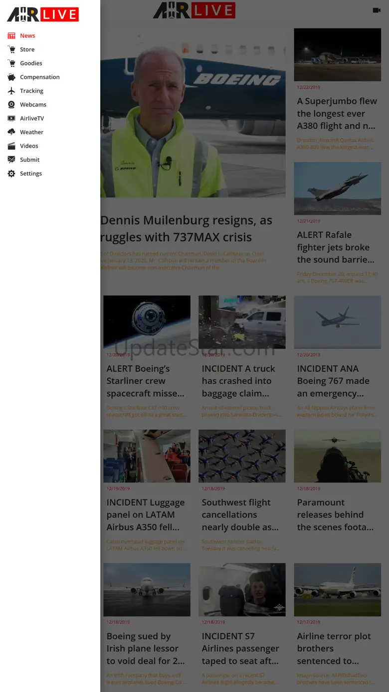Click the Tracking airplane icon

tap(11, 91)
